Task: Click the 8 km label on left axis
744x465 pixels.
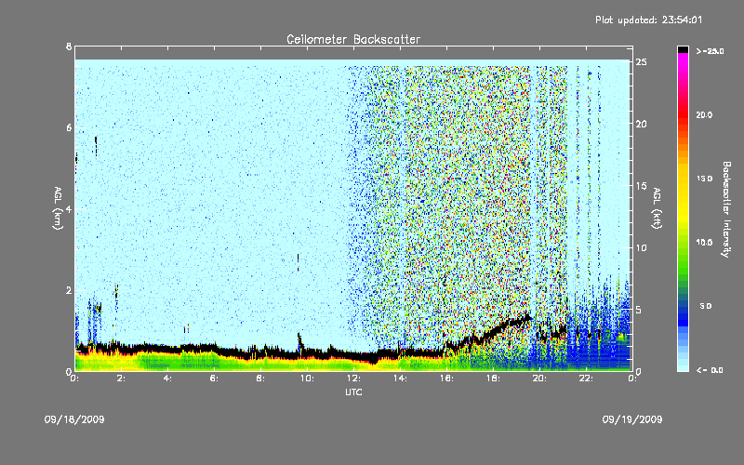Action: 69,46
